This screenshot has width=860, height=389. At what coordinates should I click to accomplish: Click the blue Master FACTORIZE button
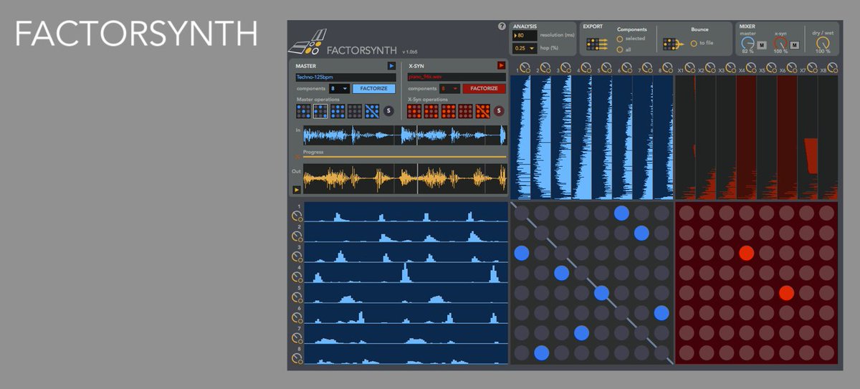[373, 89]
